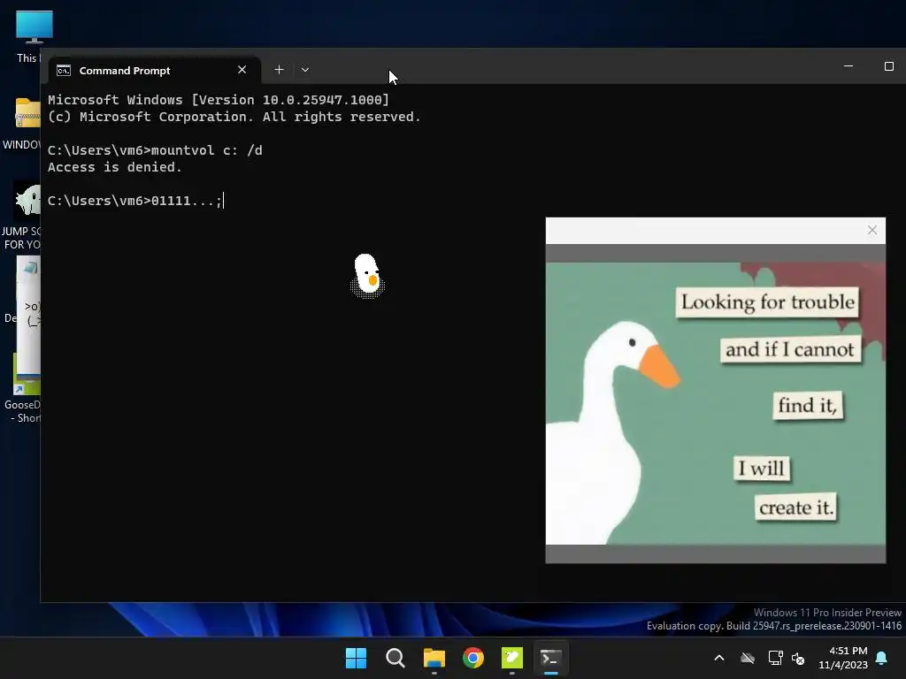Switch to the Terminal taskbar icon
The height and width of the screenshot is (679, 906).
tap(550, 658)
